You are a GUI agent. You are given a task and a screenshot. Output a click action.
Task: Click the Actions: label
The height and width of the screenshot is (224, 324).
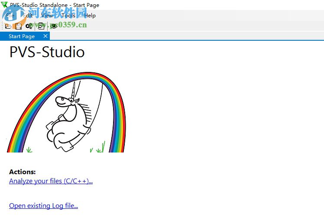tap(23, 172)
